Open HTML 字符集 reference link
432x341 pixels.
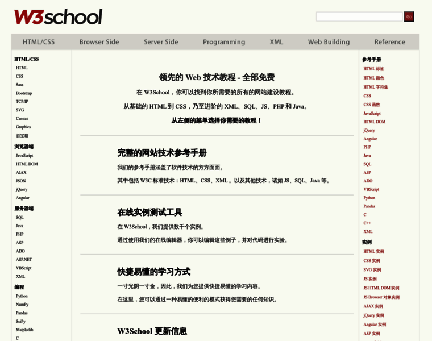pos(376,87)
